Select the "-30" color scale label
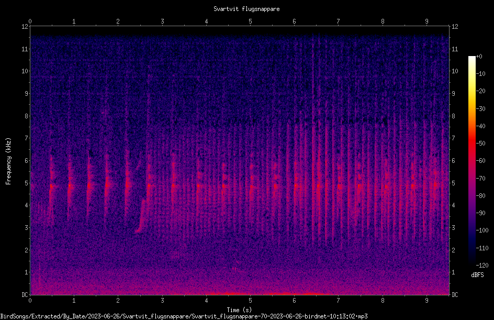Screen dimensions: 494x320 [x=481, y=109]
